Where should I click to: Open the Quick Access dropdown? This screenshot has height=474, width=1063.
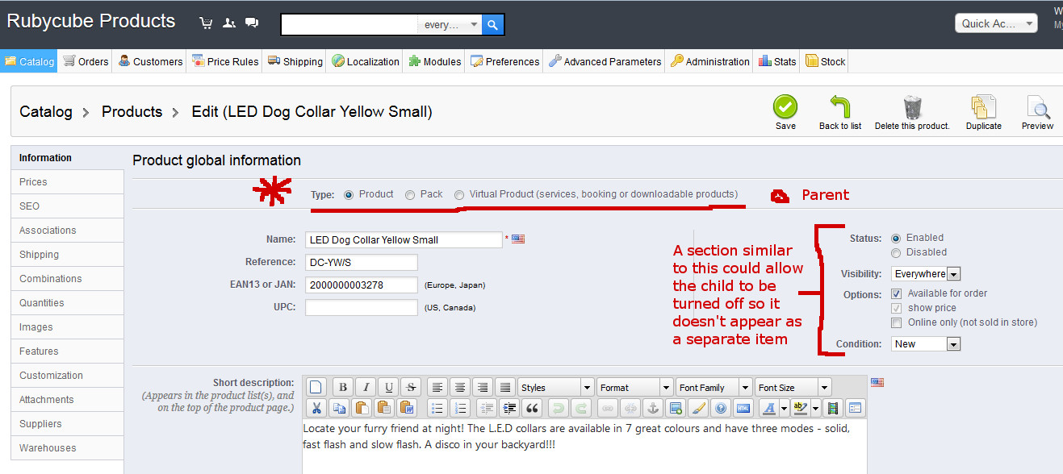click(996, 23)
